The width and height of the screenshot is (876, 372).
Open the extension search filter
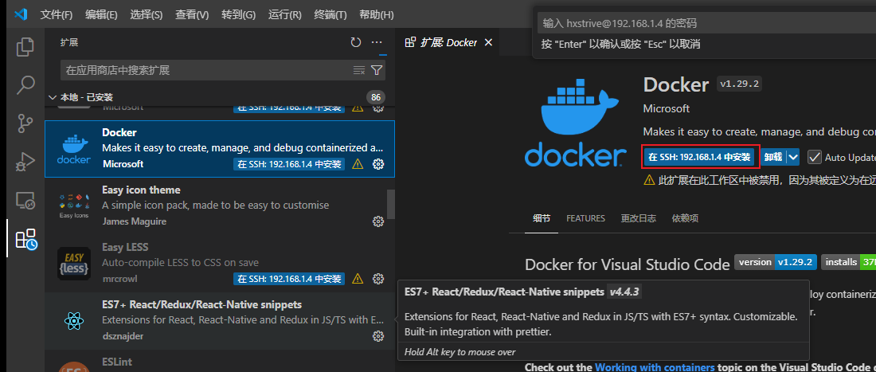tap(377, 70)
